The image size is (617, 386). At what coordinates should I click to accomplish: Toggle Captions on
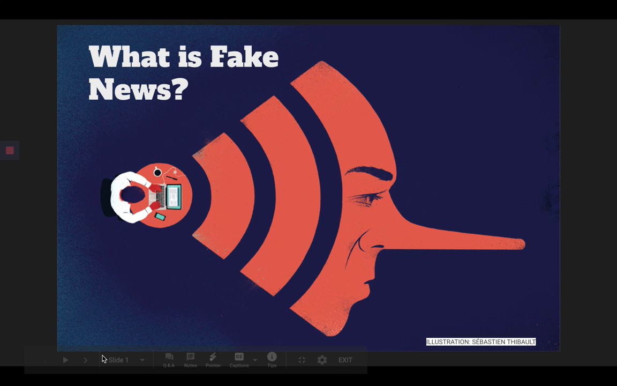239,360
